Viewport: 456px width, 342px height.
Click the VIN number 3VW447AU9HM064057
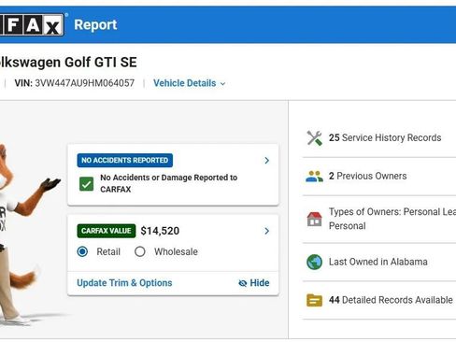point(85,83)
